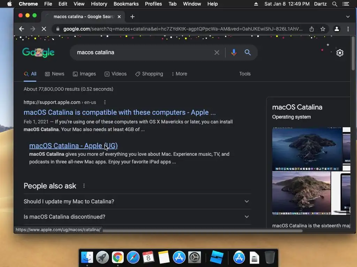
Task: Open Control Center menu bar icon
Action: 345,4
